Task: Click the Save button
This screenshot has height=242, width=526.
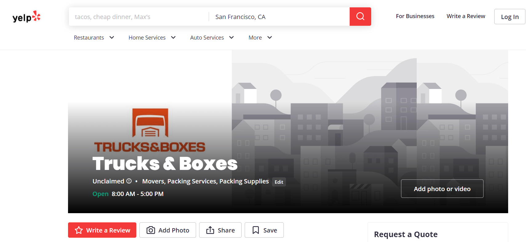Action: [264, 230]
